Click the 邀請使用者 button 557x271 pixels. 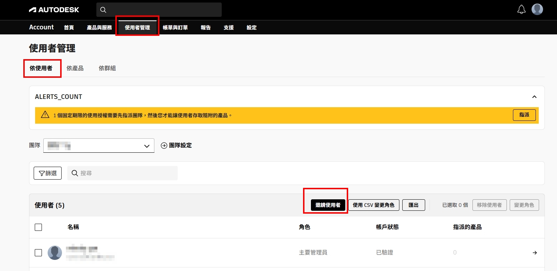click(328, 205)
